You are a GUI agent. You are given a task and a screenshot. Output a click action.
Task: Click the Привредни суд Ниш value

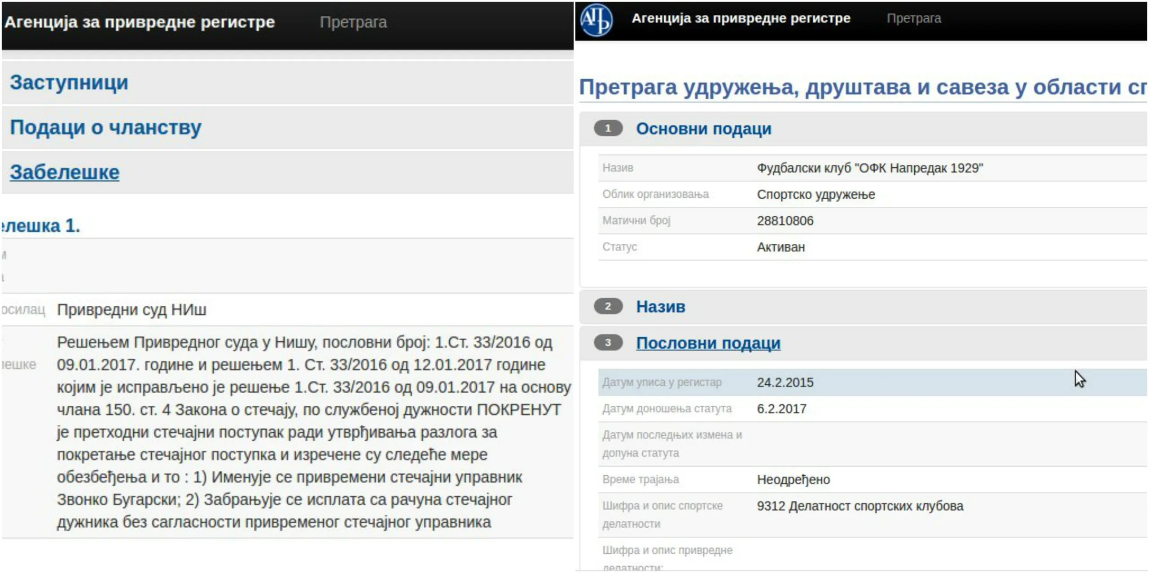coord(132,310)
